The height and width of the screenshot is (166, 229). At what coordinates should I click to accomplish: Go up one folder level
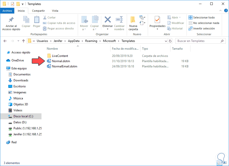pyautogui.click(x=23, y=41)
